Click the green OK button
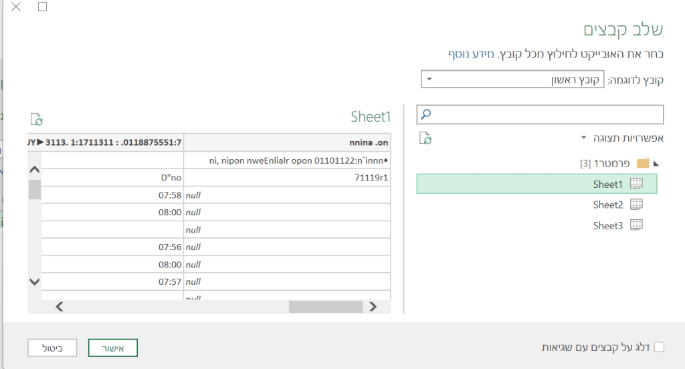 click(112, 348)
